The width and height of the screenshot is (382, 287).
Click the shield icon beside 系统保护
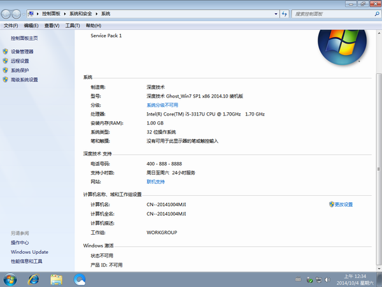click(5, 70)
